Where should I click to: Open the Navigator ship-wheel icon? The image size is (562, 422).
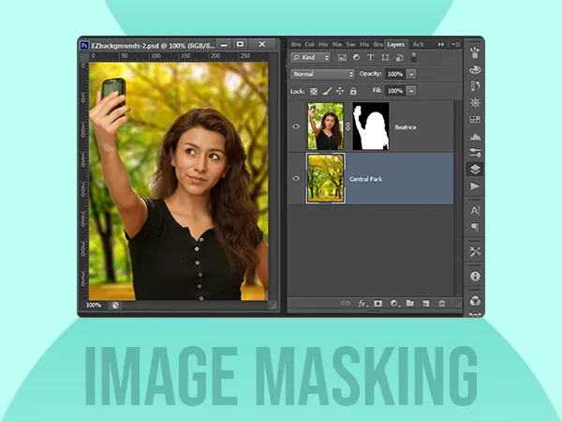475,103
